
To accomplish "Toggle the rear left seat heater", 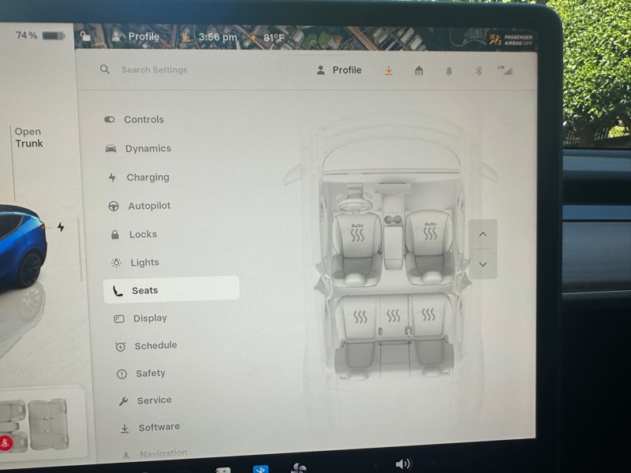I will pyautogui.click(x=360, y=317).
